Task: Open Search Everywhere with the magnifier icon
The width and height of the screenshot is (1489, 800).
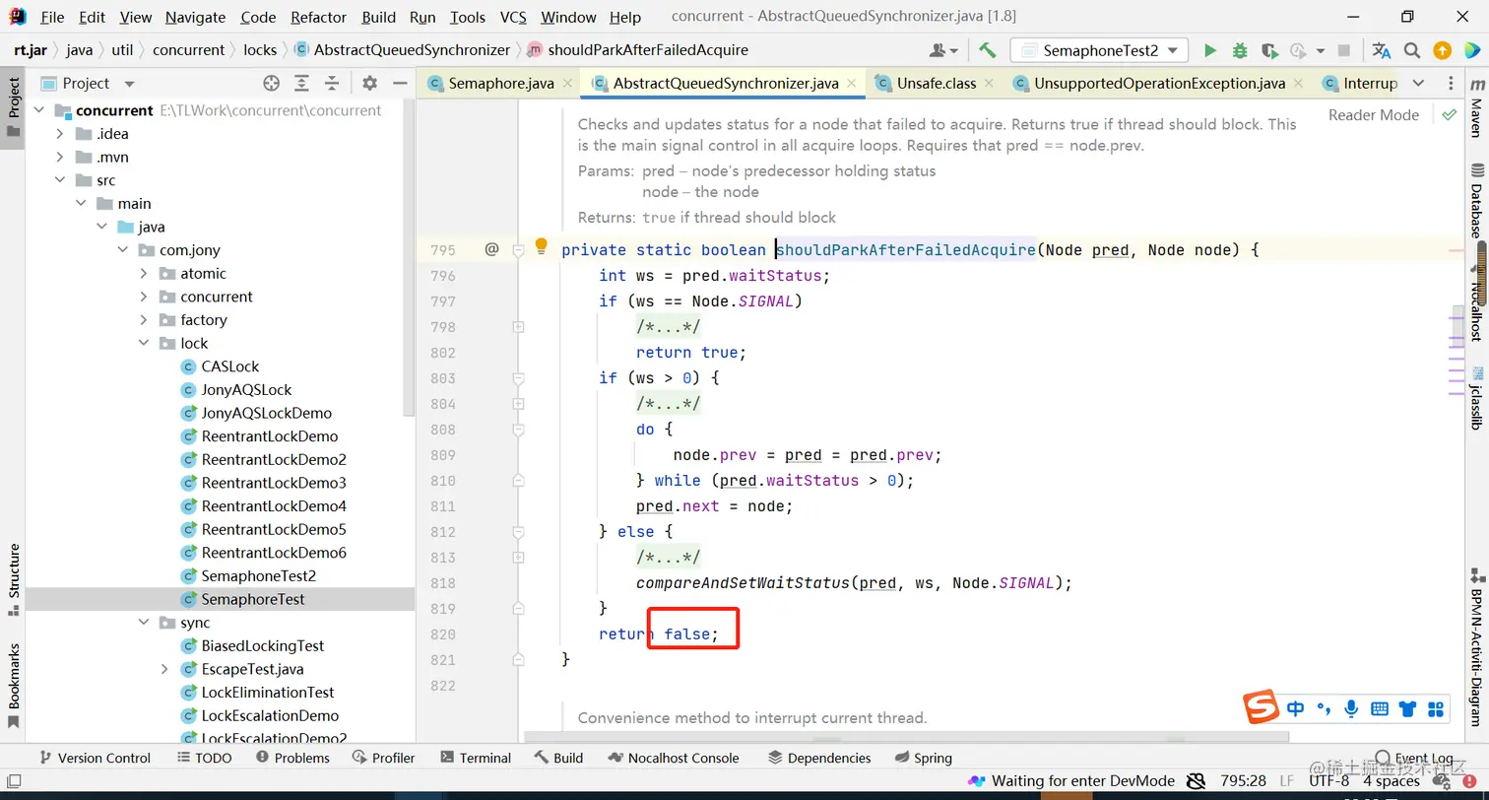Action: click(x=1412, y=50)
